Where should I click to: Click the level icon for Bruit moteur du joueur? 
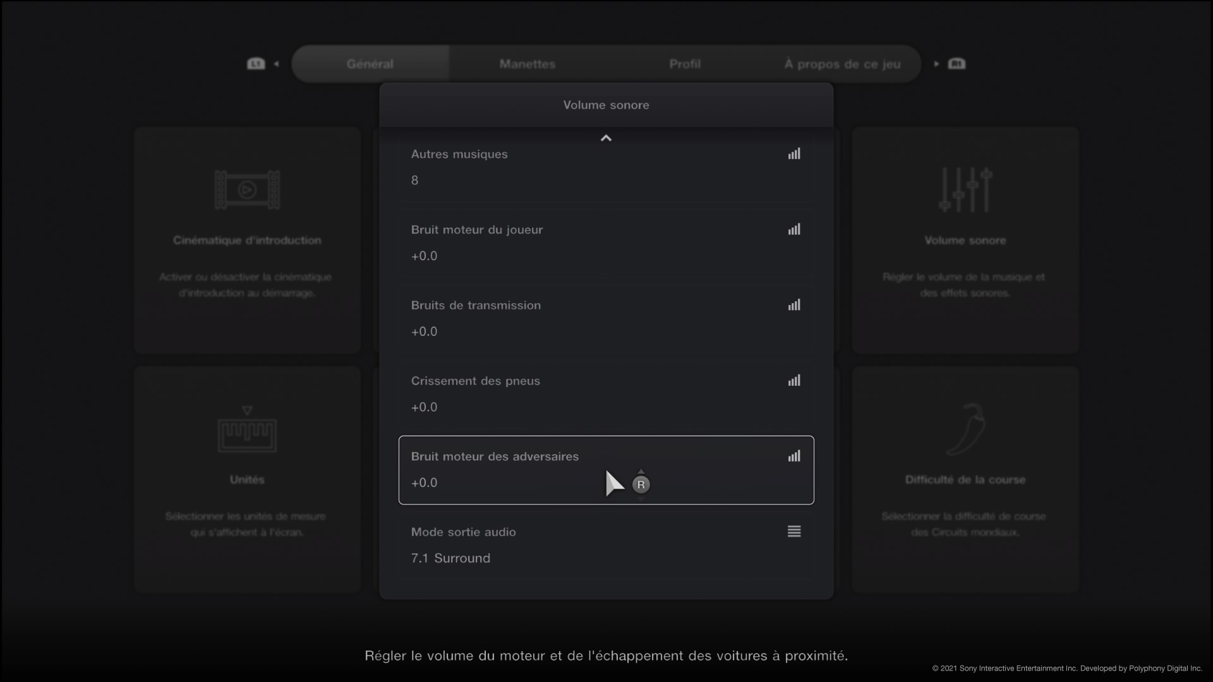coord(794,230)
